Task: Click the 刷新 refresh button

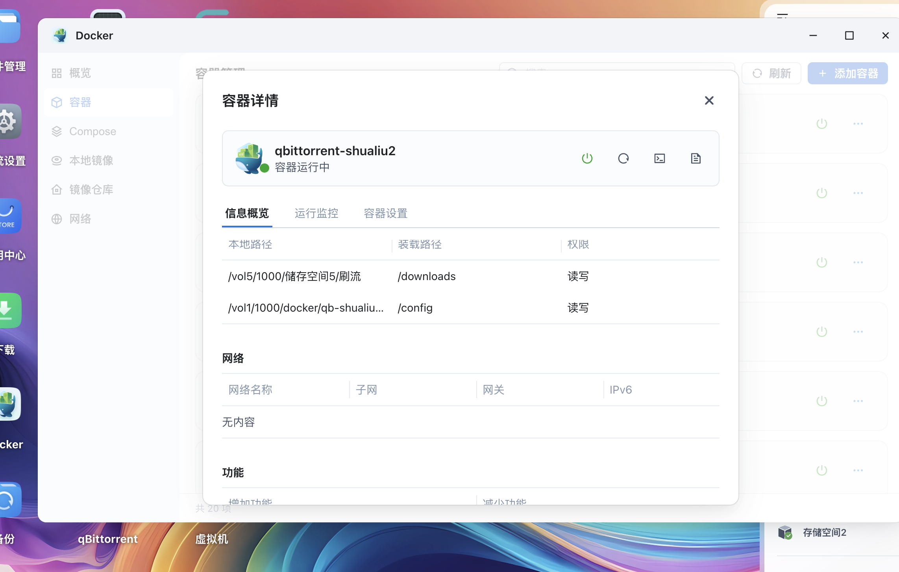Action: 771,73
